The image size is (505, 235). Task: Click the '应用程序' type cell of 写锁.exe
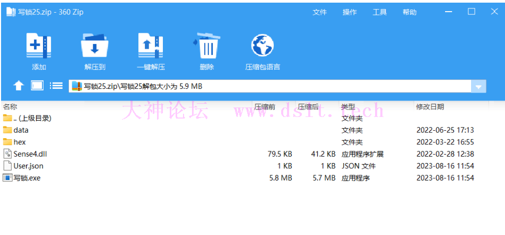click(x=355, y=178)
